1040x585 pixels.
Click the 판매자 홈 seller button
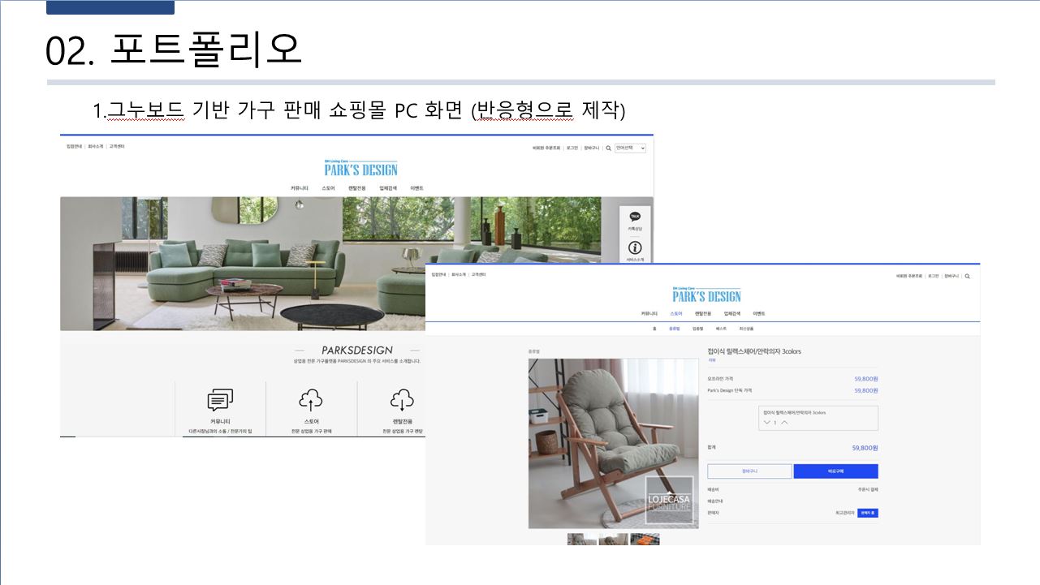(867, 513)
